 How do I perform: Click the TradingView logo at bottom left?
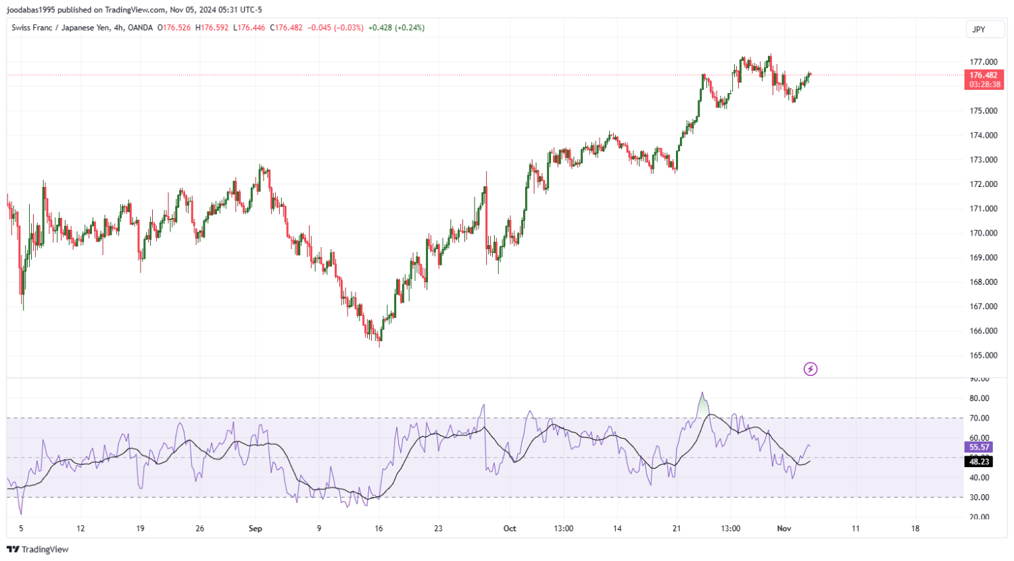38,550
